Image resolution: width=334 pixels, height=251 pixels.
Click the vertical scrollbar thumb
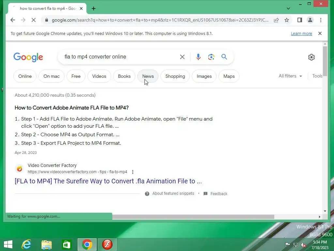pos(325,61)
